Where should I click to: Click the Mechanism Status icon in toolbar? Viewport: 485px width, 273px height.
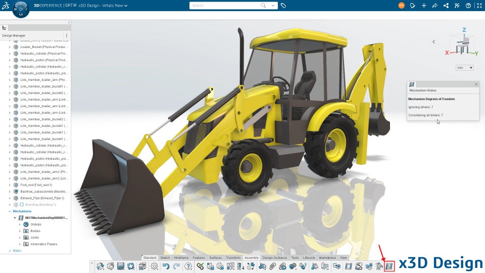coord(389,266)
